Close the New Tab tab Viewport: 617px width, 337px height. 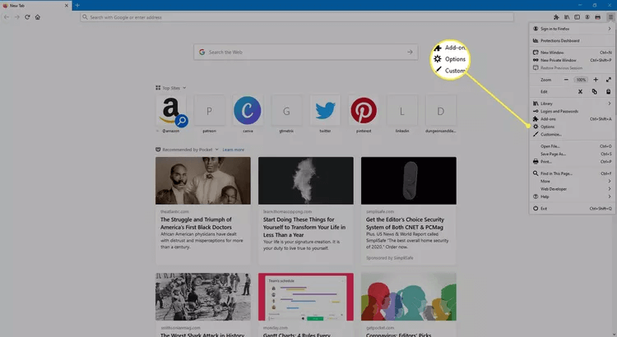pyautogui.click(x=66, y=6)
